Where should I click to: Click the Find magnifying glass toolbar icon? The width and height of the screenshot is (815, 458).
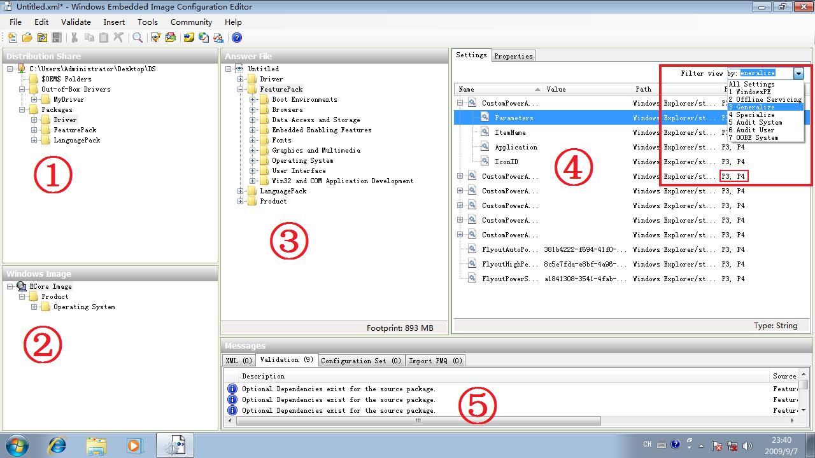[137, 38]
